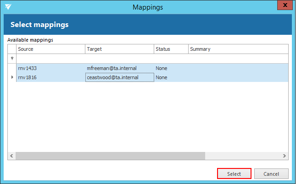Click the Status None cell for rnv1433

click(x=171, y=68)
